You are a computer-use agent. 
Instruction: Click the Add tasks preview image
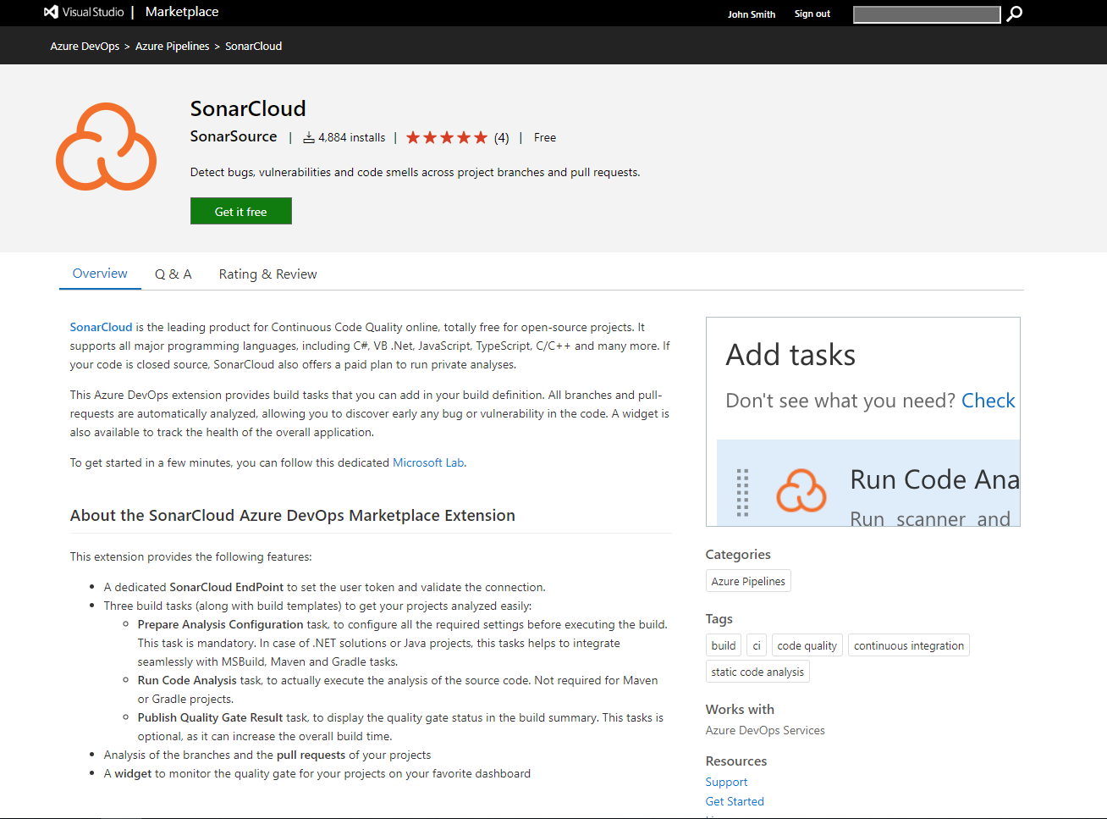pyautogui.click(x=863, y=422)
